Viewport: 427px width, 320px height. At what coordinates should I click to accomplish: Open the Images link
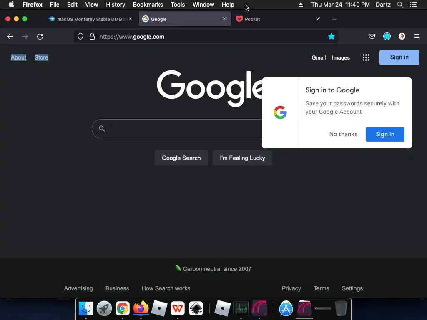click(x=341, y=57)
